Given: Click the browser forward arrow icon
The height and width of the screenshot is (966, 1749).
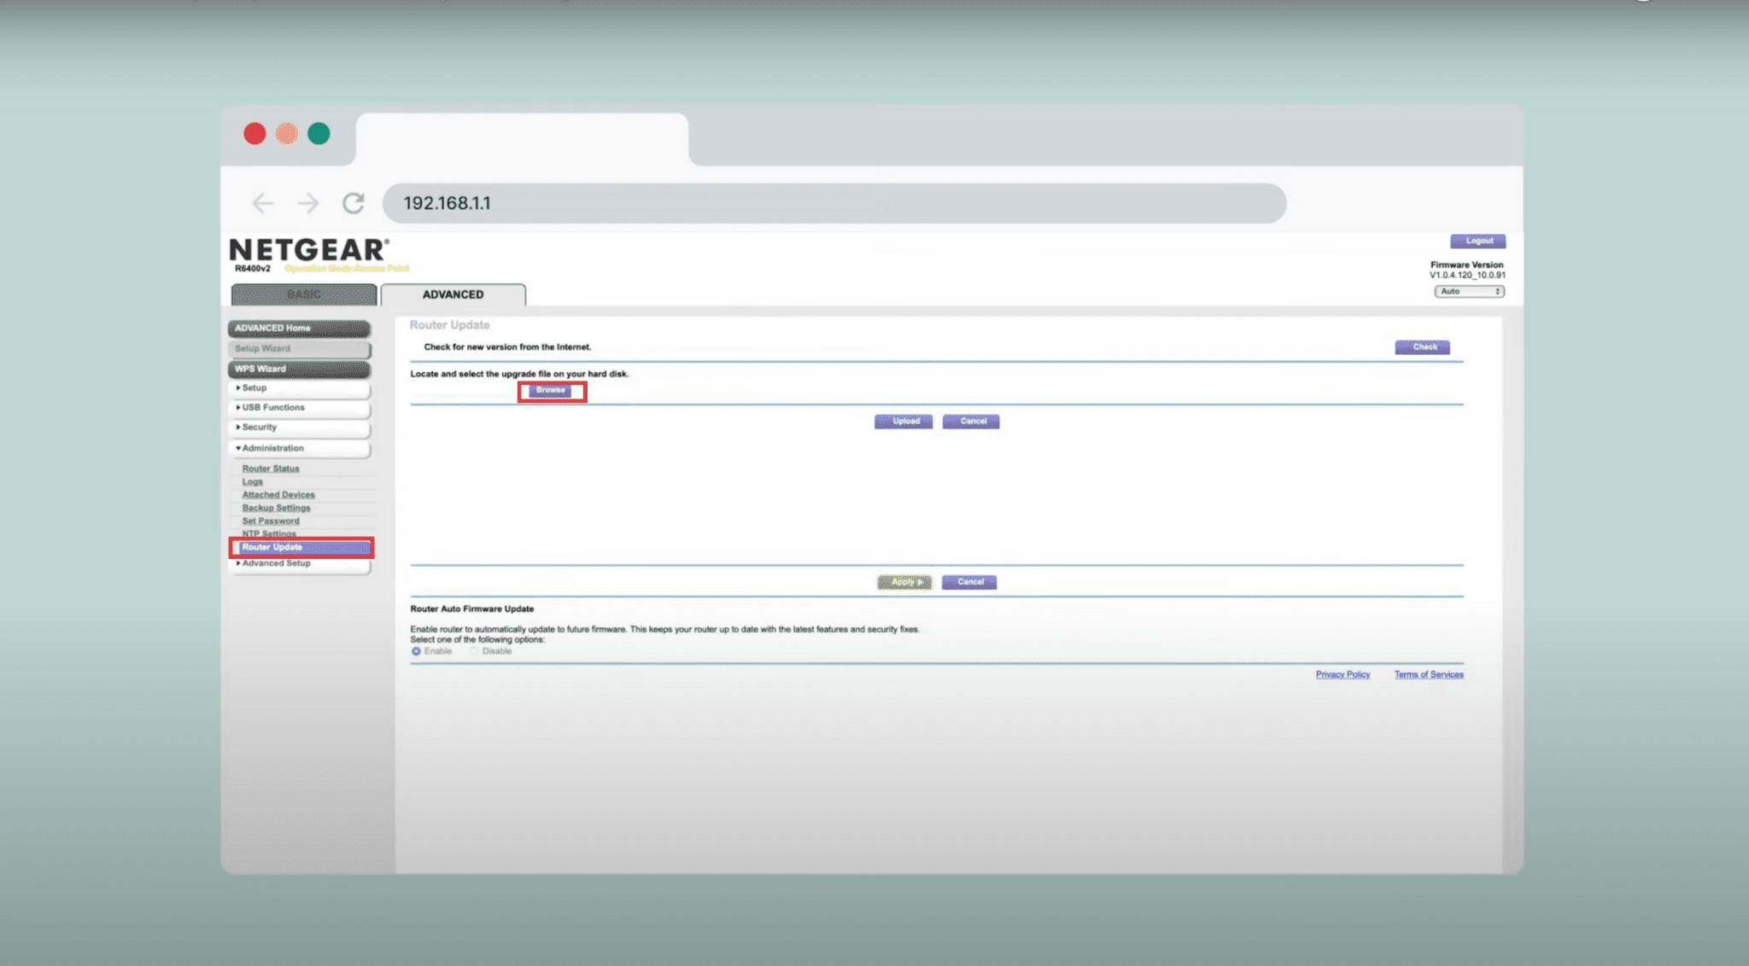Looking at the screenshot, I should [308, 203].
